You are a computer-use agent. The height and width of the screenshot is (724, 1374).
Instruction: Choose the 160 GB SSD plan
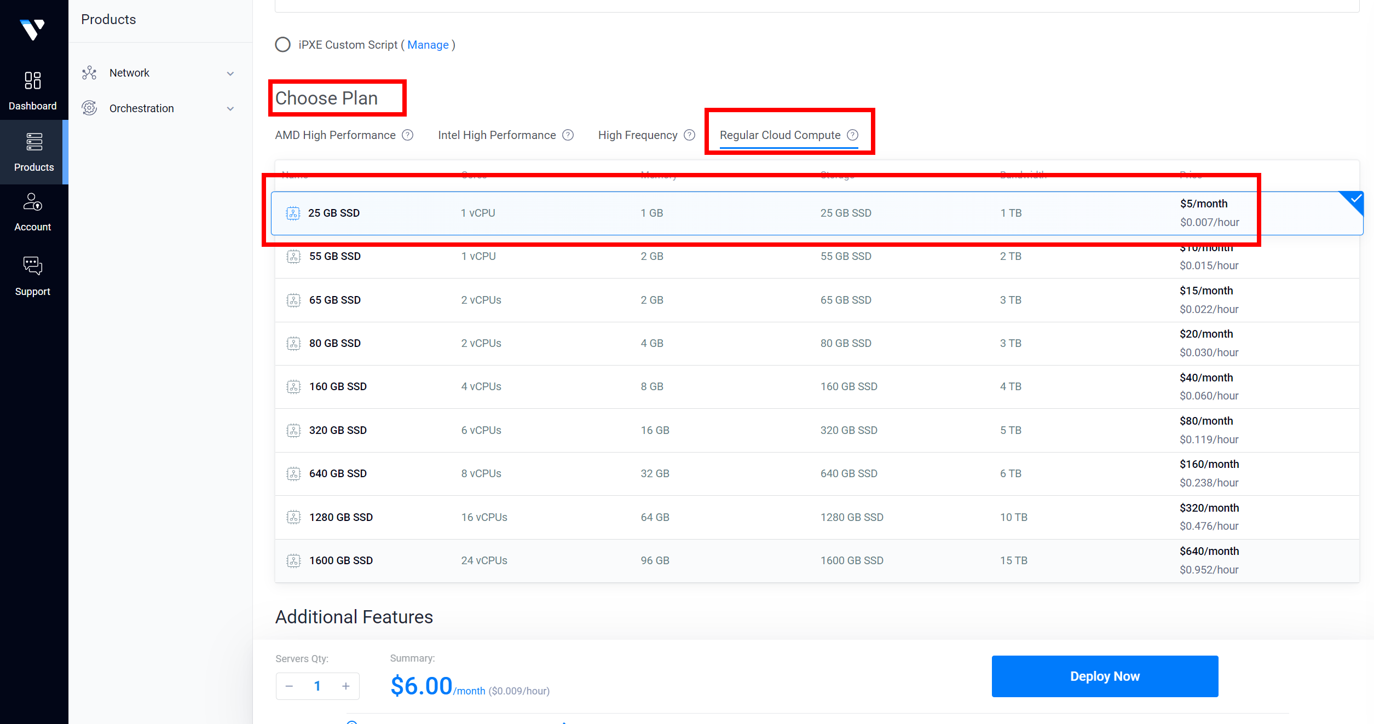point(657,387)
